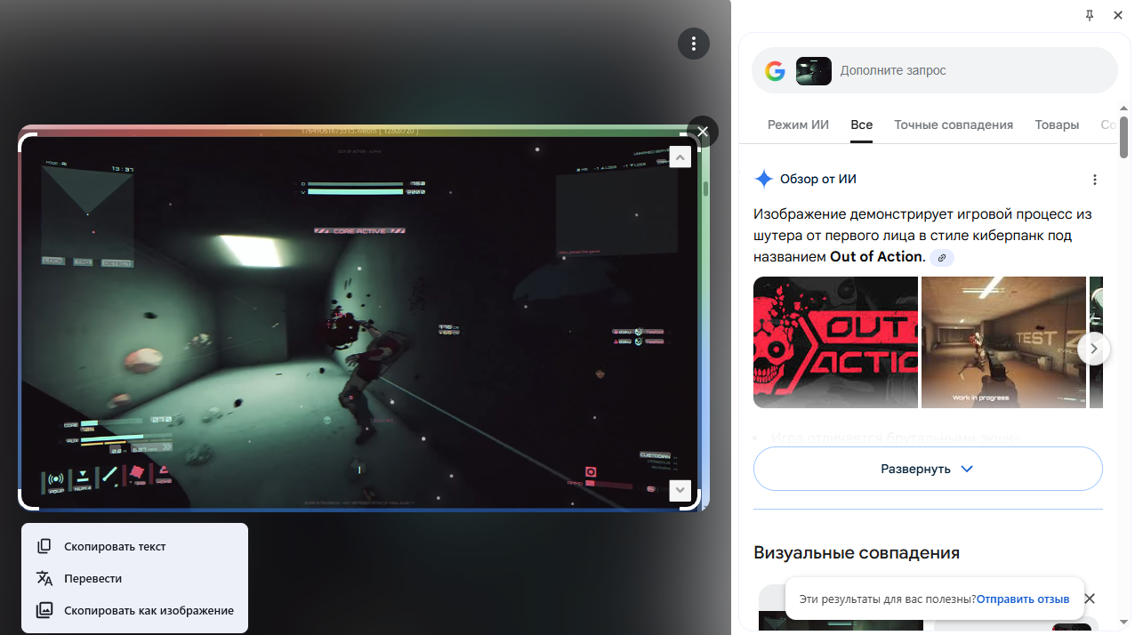Click the 'Обзор от ИИ' sparkle icon

click(x=763, y=179)
